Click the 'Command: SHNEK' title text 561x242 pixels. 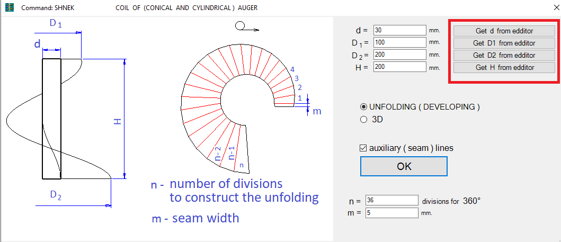pos(48,7)
